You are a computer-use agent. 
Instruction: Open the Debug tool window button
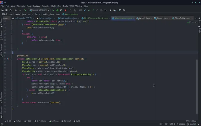(x=54, y=121)
